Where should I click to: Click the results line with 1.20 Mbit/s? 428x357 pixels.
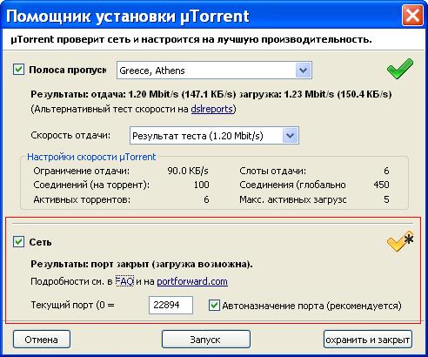click(x=211, y=94)
